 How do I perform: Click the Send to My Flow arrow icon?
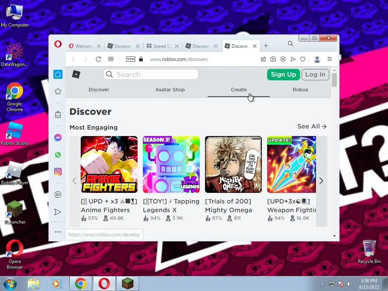(x=293, y=59)
